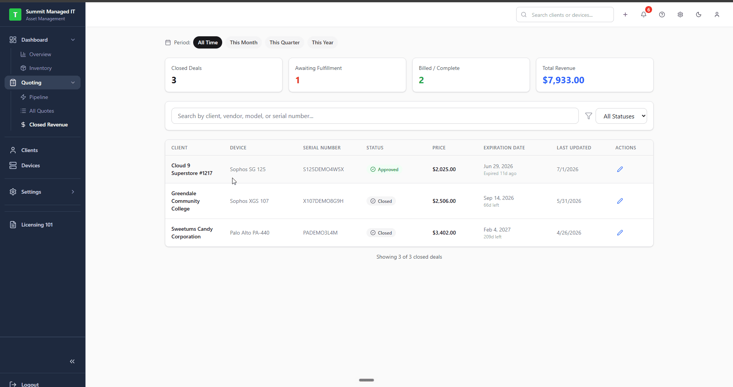Click the plus add icon in header
733x387 pixels.
pyautogui.click(x=625, y=15)
